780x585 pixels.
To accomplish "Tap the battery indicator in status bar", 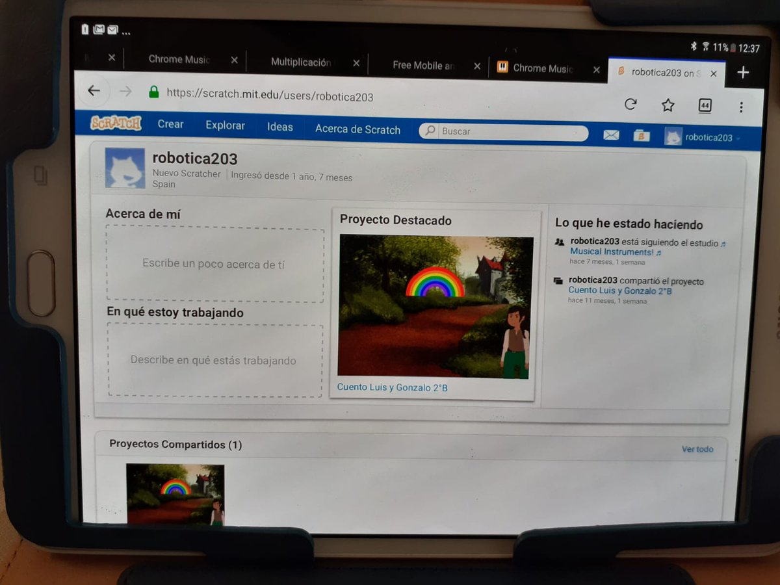I will [734, 48].
